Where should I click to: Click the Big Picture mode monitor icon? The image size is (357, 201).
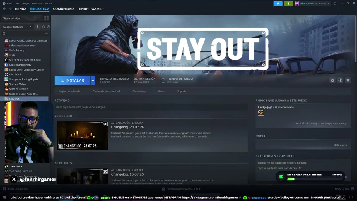(x=335, y=3)
